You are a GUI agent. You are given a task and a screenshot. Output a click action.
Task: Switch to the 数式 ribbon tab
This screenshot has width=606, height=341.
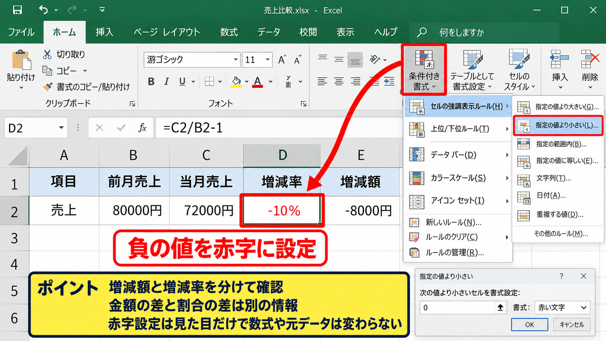click(229, 32)
